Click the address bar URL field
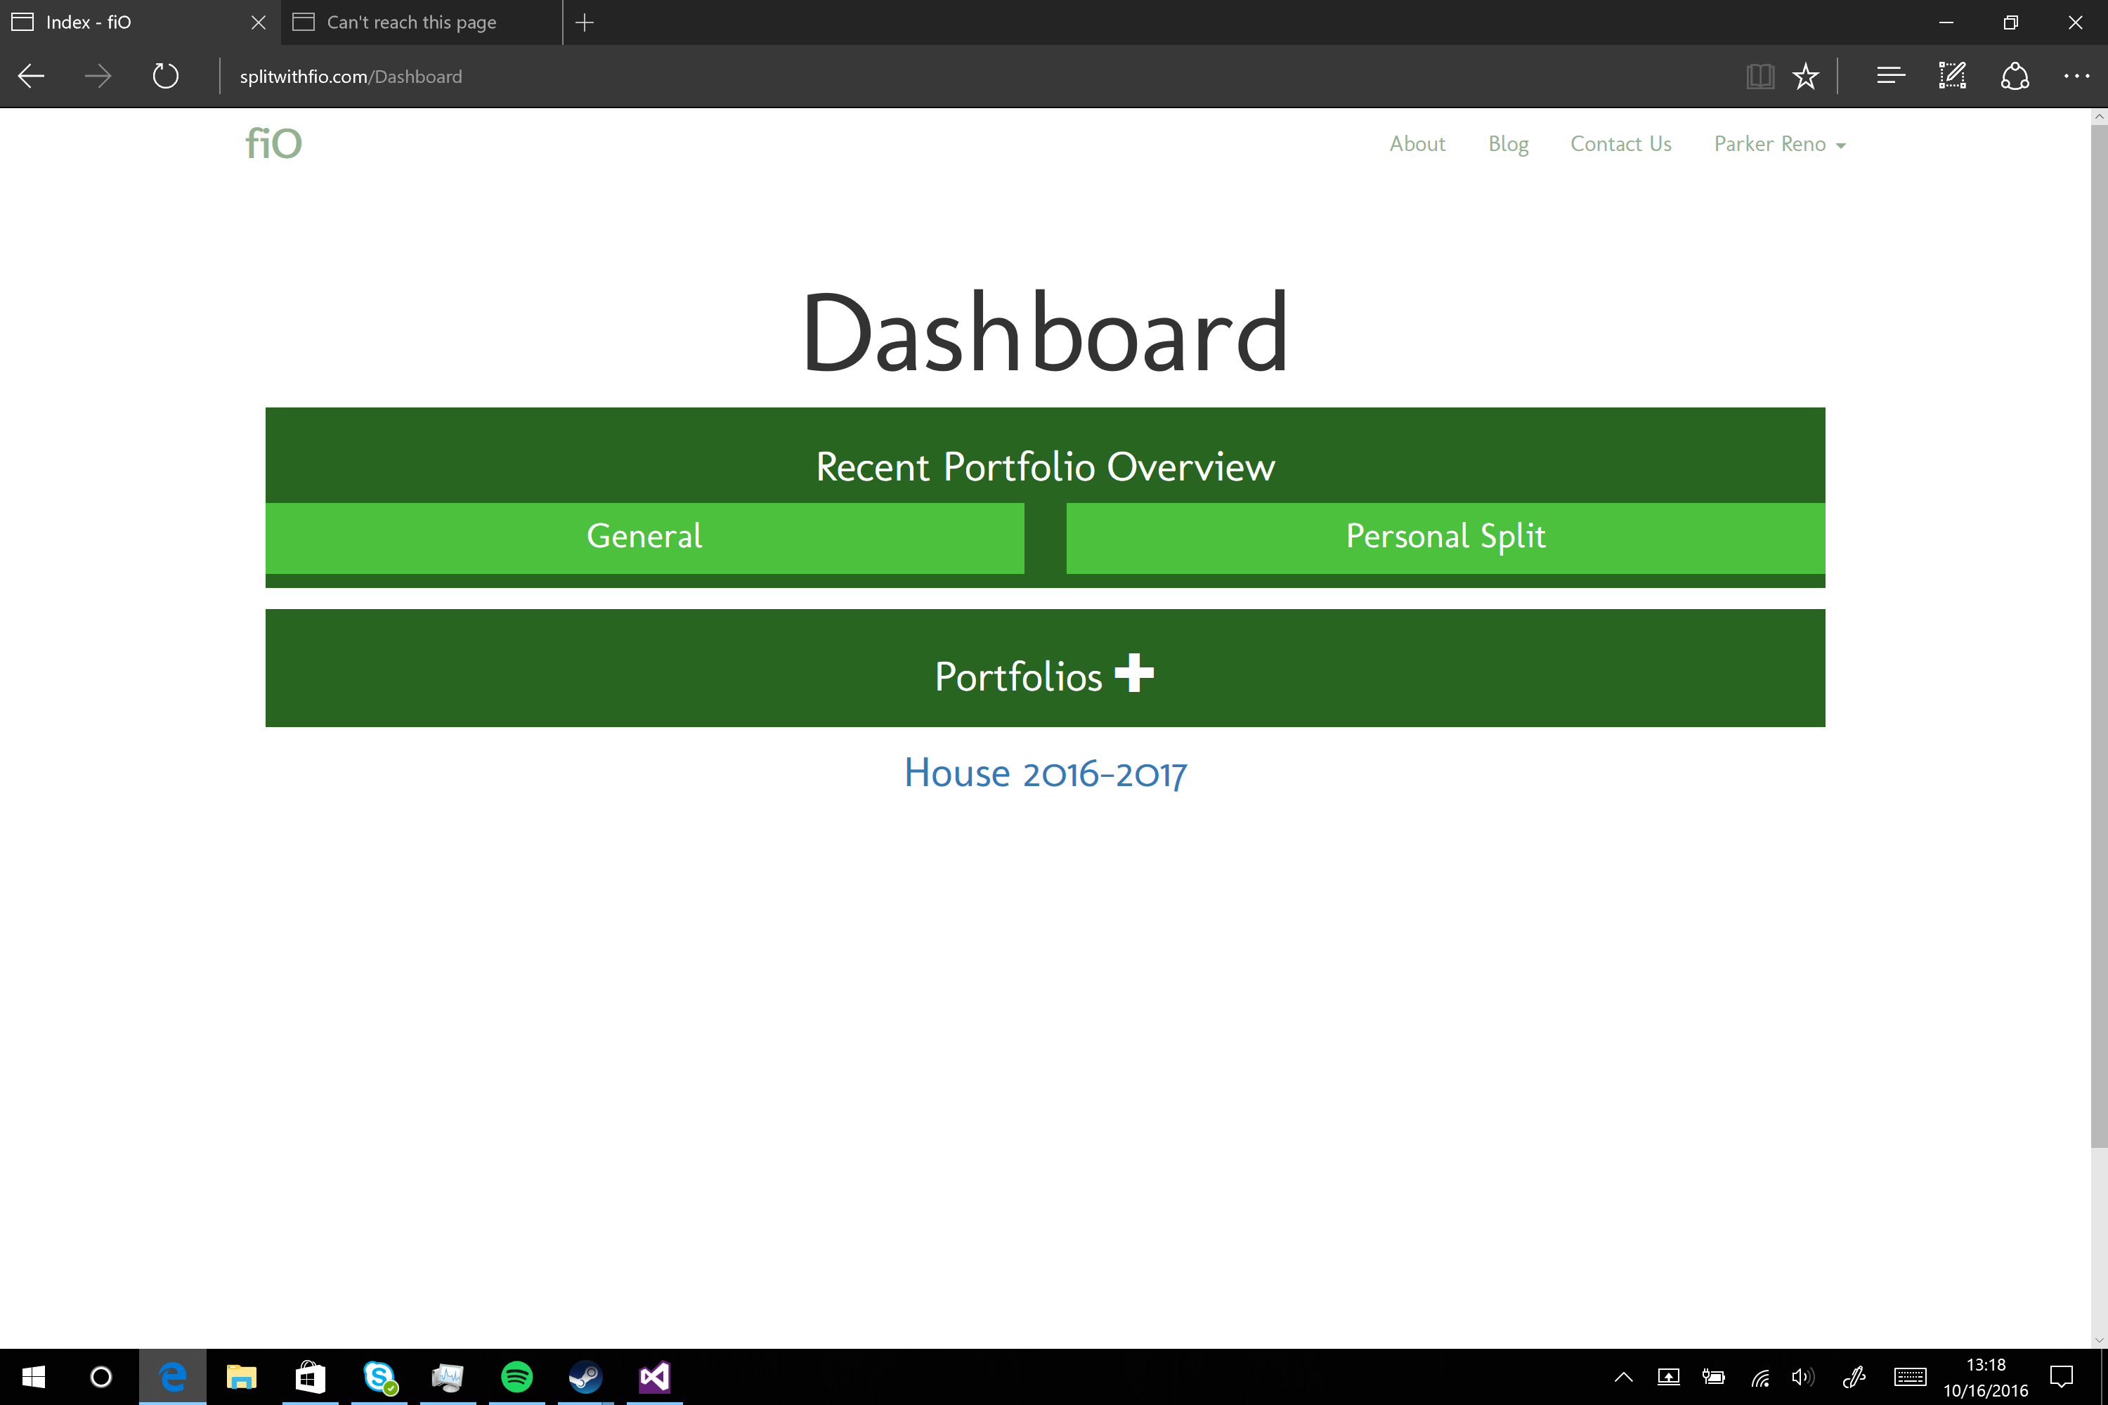Screen dimensions: 2108x1405 pyautogui.click(x=351, y=76)
